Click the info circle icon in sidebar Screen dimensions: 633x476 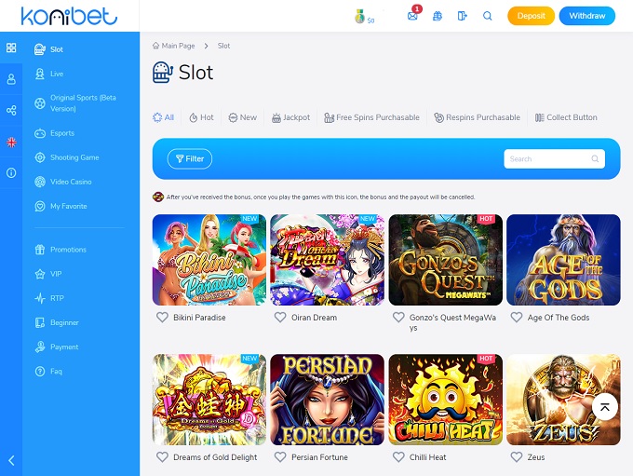point(11,173)
